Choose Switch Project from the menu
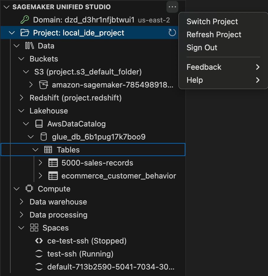This screenshot has width=268, height=276. (212, 21)
